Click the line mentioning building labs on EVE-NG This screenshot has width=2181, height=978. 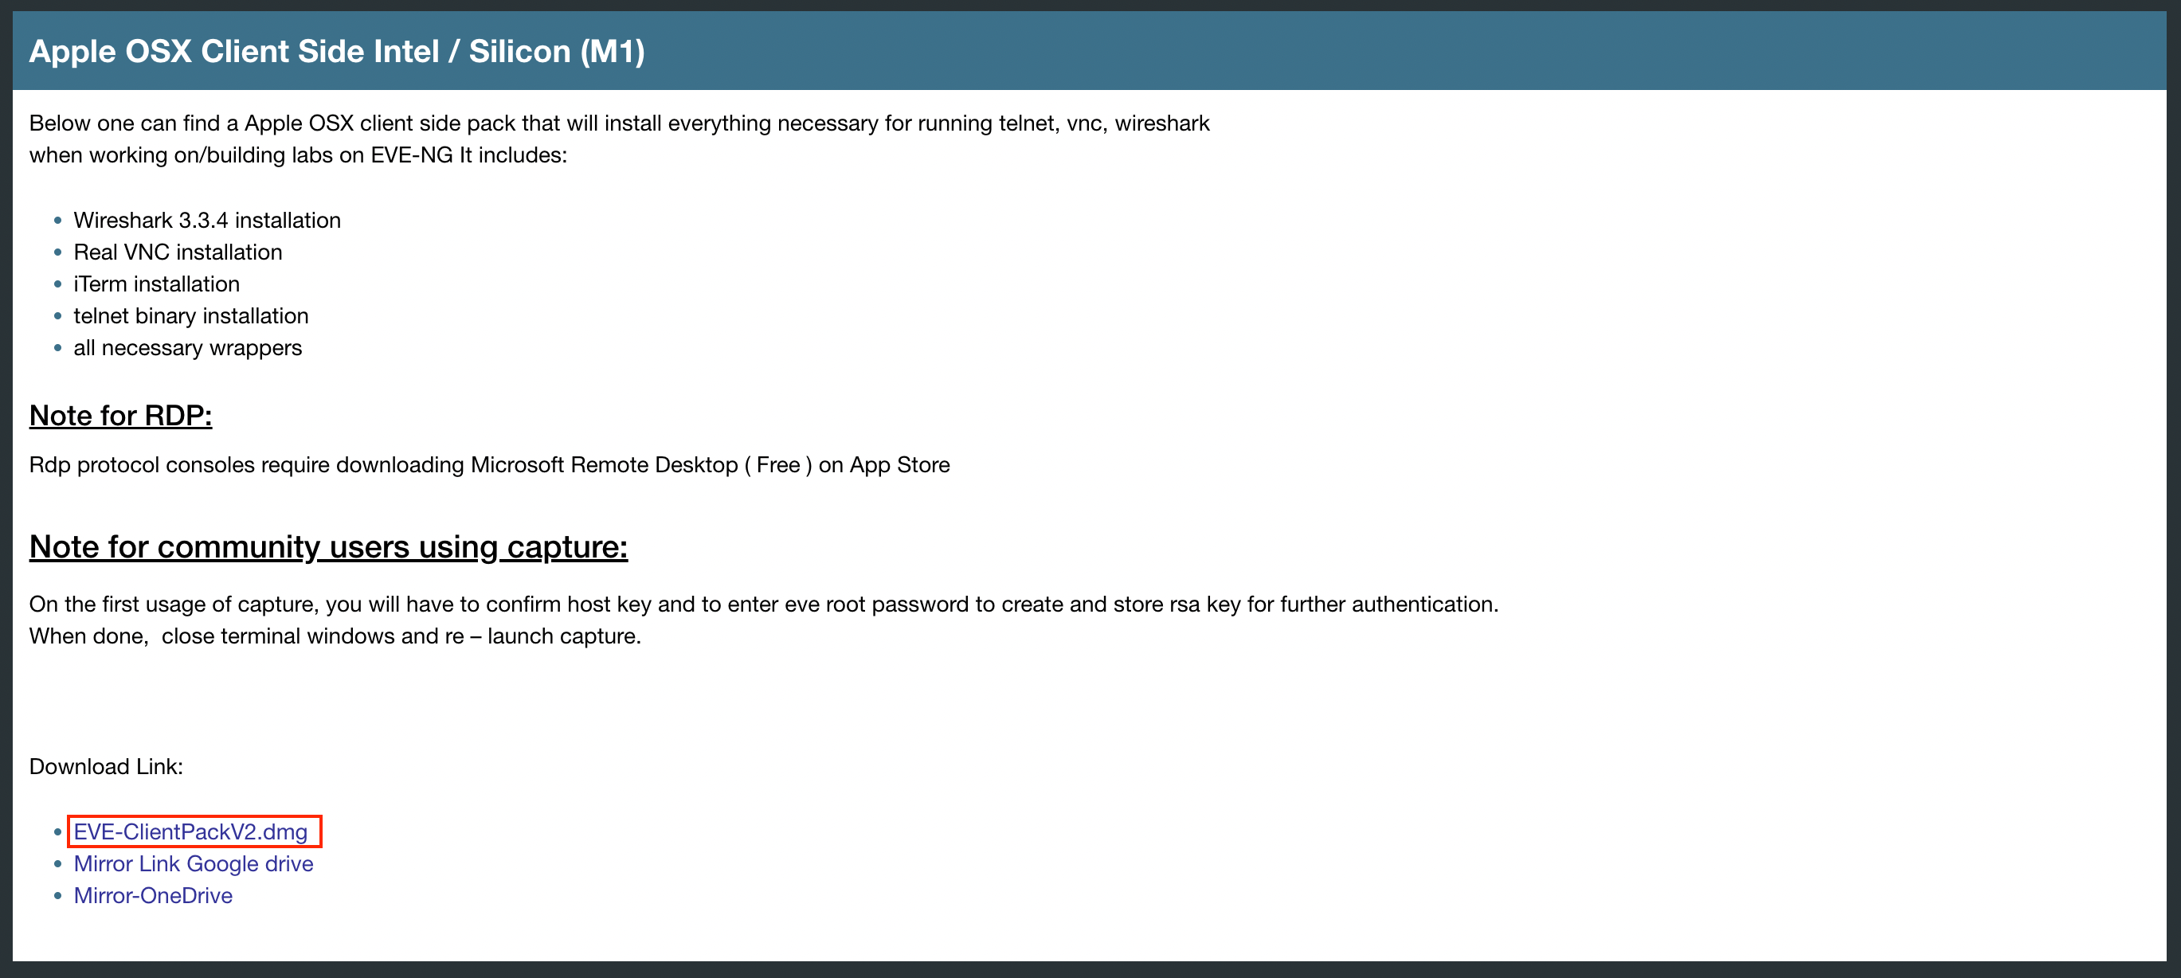[298, 156]
